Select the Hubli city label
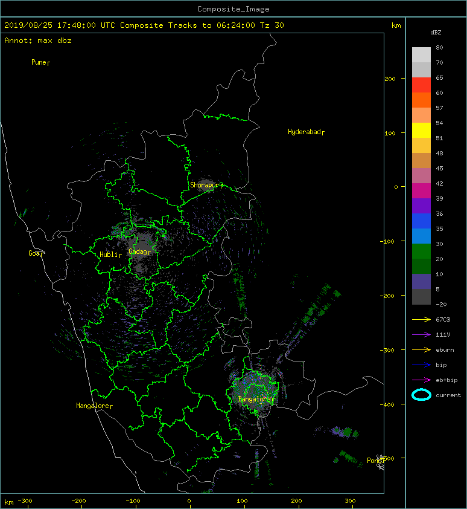467x509 pixels. coord(110,254)
